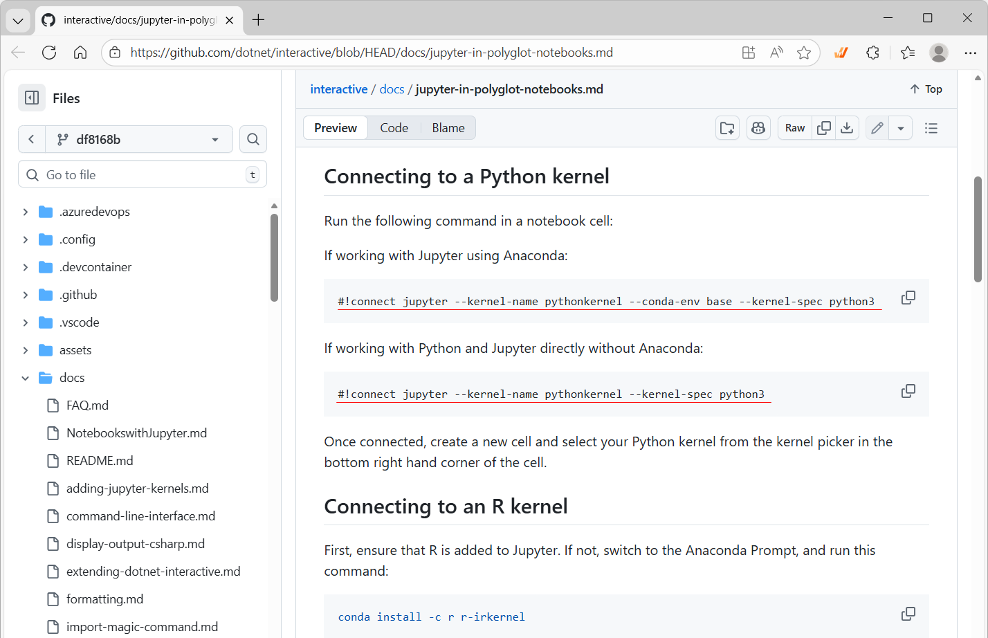
Task: Open the split screen icon in address bar
Action: [749, 53]
